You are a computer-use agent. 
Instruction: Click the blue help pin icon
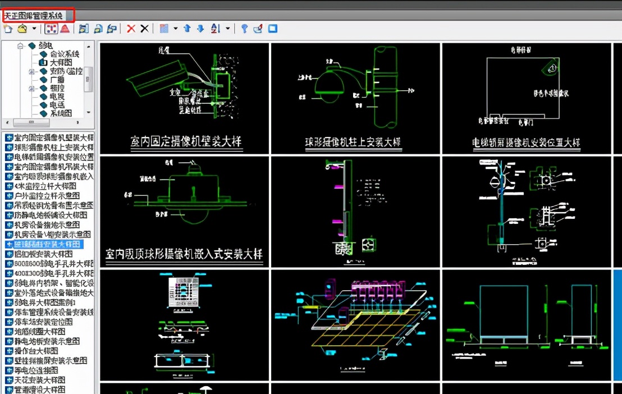(x=244, y=29)
